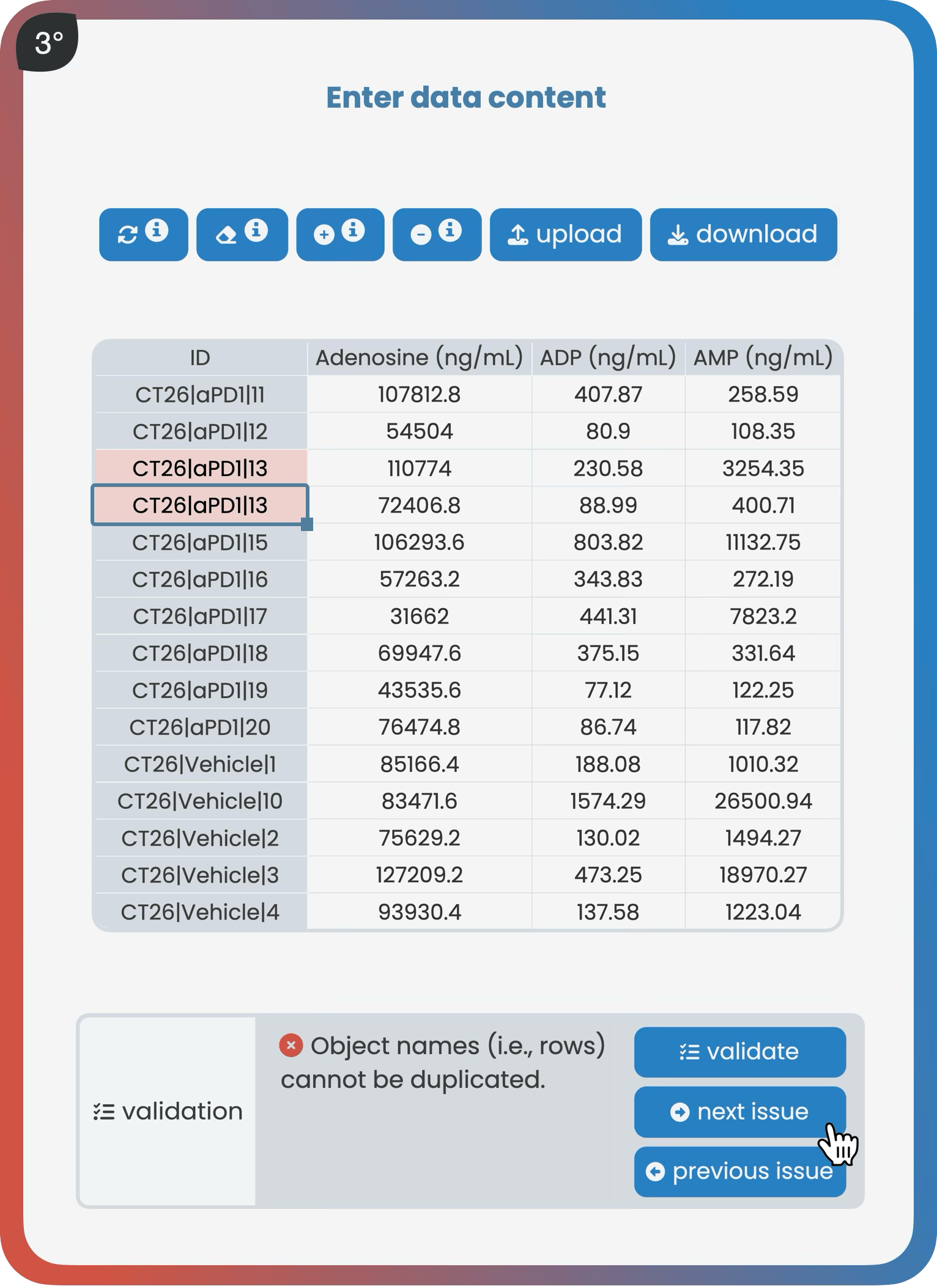The width and height of the screenshot is (937, 1286).
Task: Click the refresh arrows icon in the toolbar
Action: click(127, 235)
